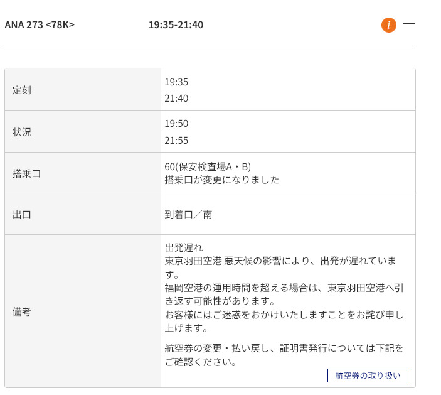Click the 到着口／南 exit text
The image size is (441, 395).
tap(188, 214)
